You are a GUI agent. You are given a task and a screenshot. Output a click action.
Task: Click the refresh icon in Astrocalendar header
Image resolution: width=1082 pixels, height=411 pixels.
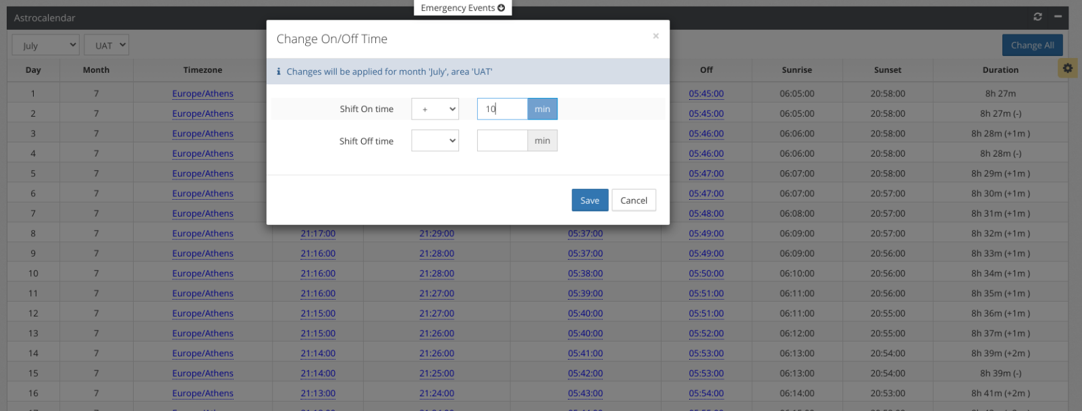tap(1037, 17)
